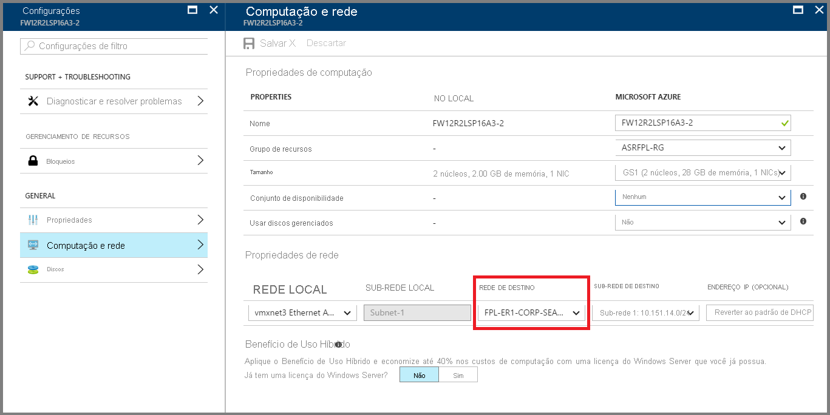Click the Azure name field FW12R2LSP16A3-2
Viewport: 830px width, 415px height.
(702, 123)
